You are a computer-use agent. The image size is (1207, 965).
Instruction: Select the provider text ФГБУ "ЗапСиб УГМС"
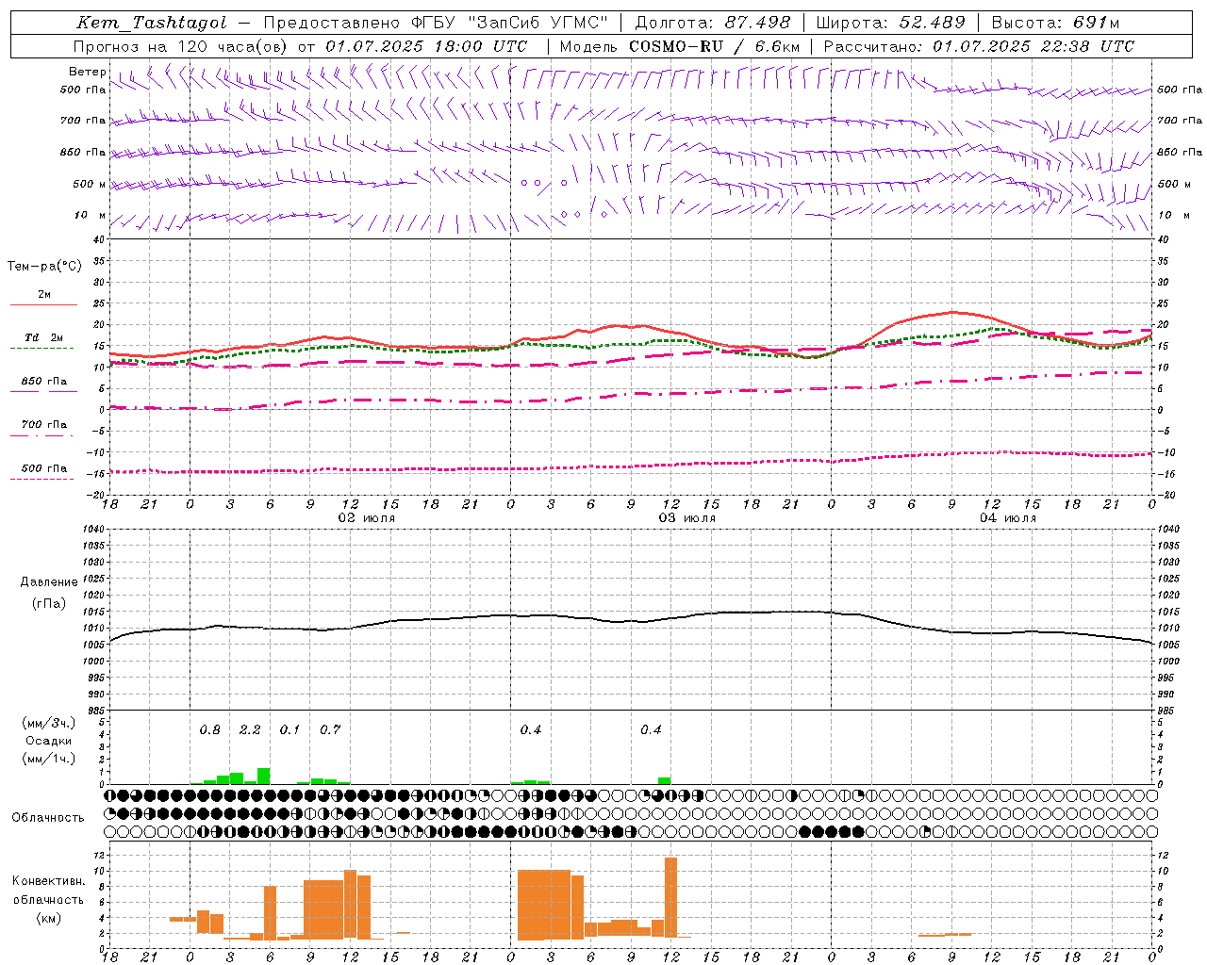click(x=510, y=23)
